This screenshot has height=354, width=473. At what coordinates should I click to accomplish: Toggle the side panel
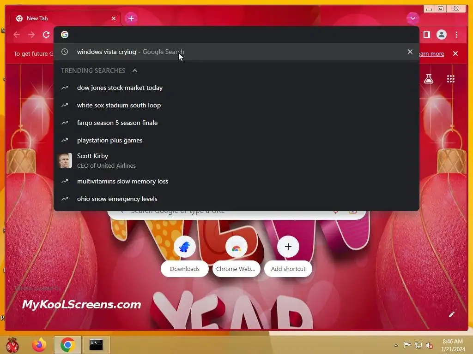[x=426, y=35]
